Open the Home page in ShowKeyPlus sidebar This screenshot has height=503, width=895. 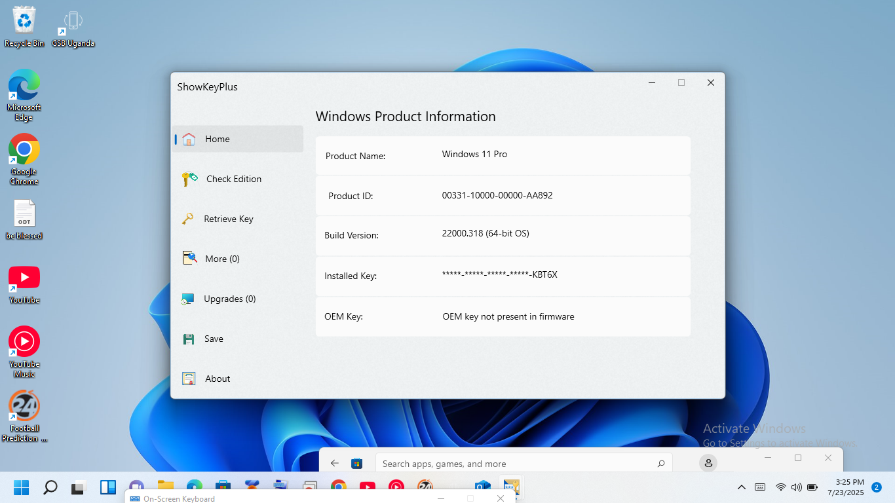click(x=237, y=139)
